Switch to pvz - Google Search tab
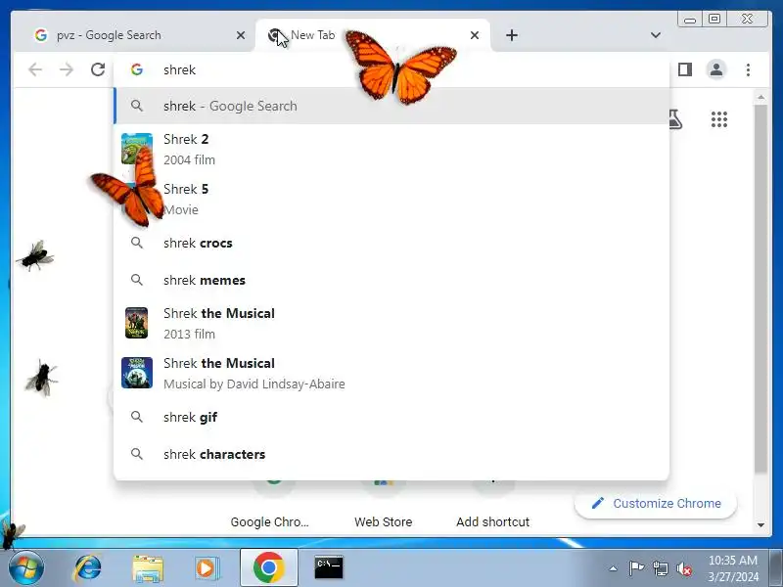 [x=134, y=35]
